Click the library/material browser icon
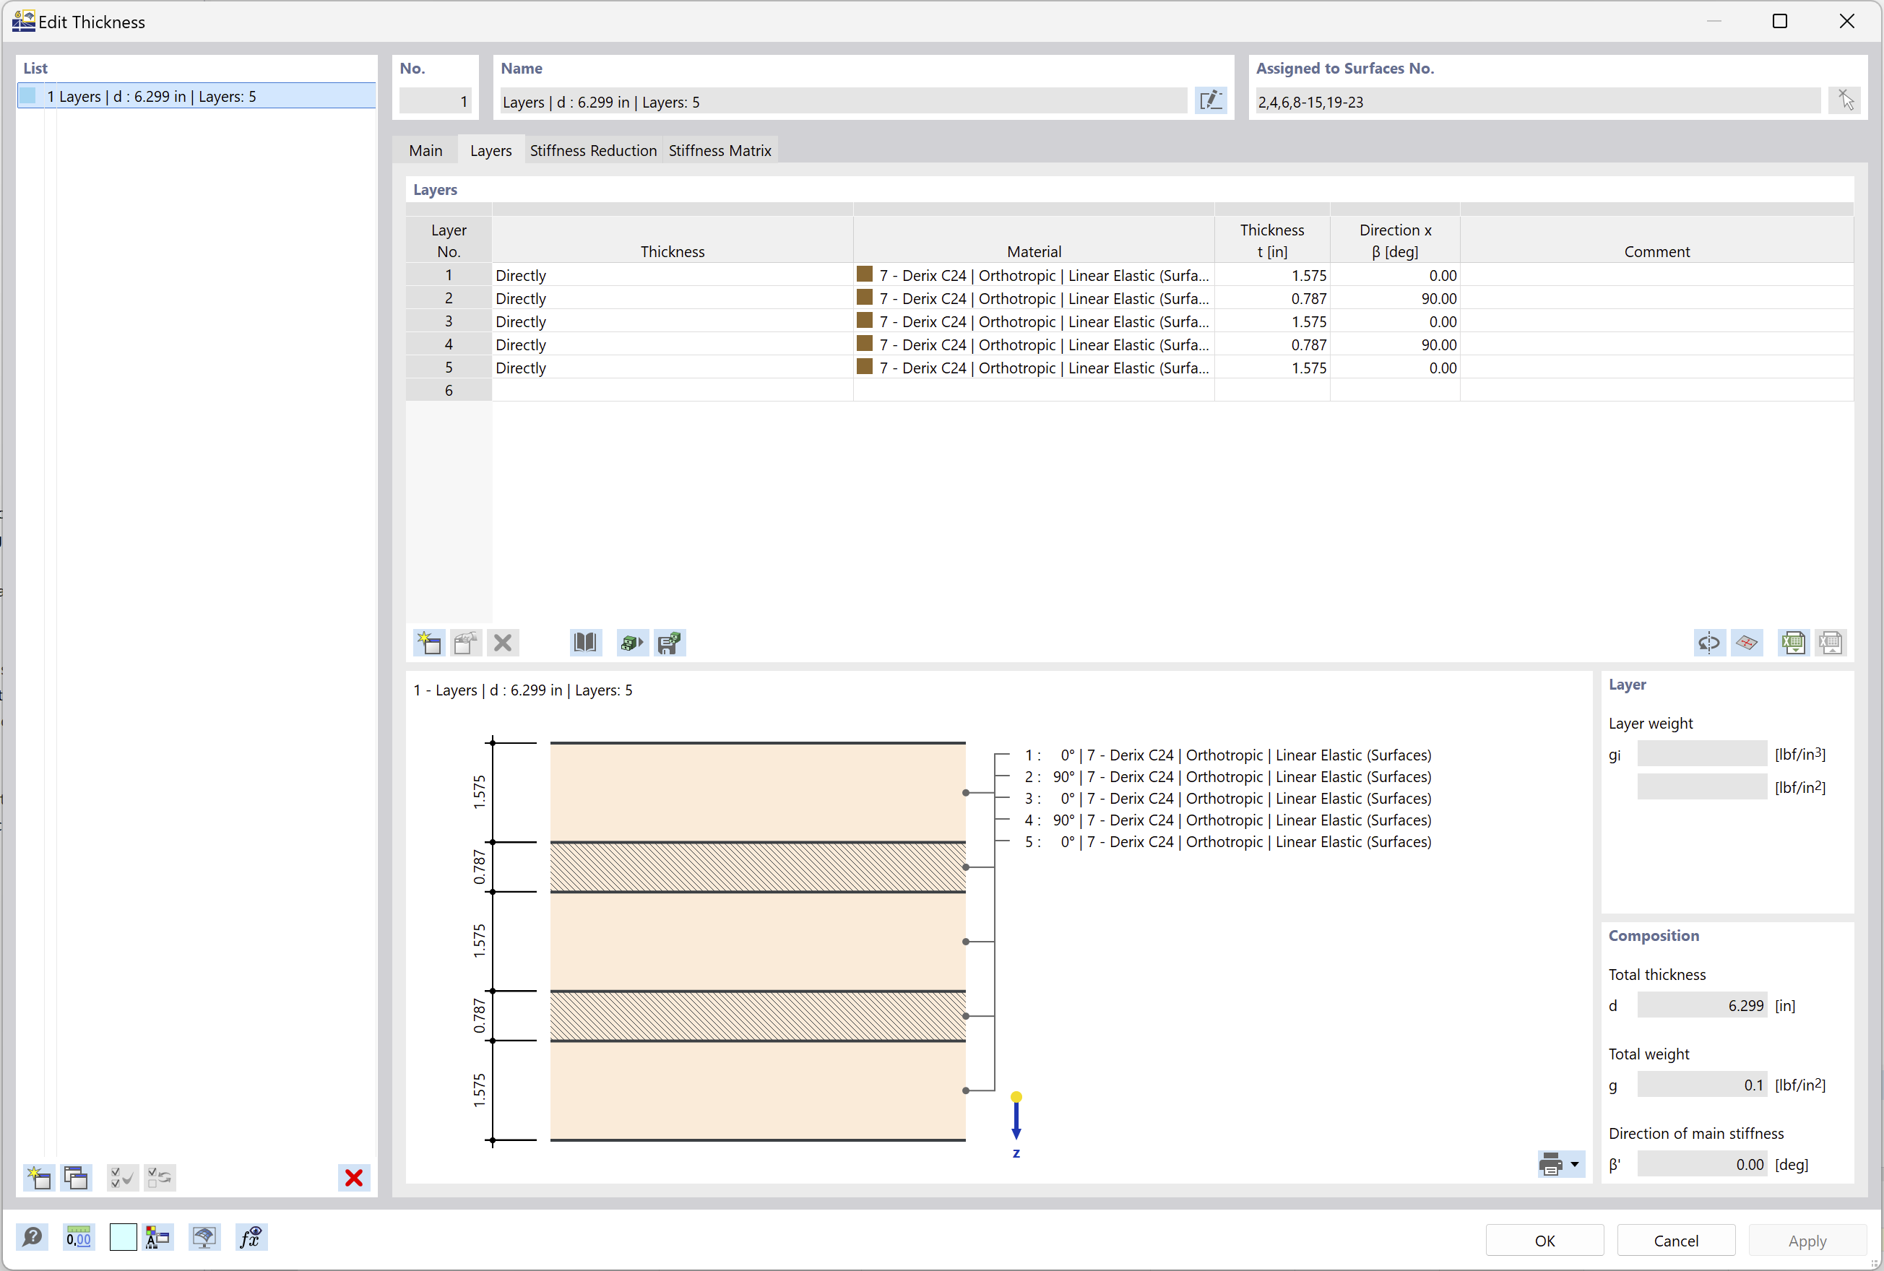Image resolution: width=1884 pixels, height=1271 pixels. pyautogui.click(x=584, y=643)
